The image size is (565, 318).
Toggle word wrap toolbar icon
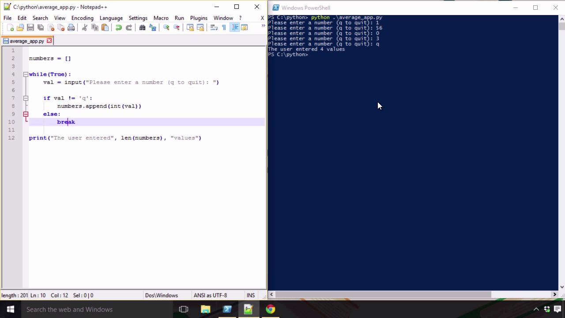coord(214,27)
